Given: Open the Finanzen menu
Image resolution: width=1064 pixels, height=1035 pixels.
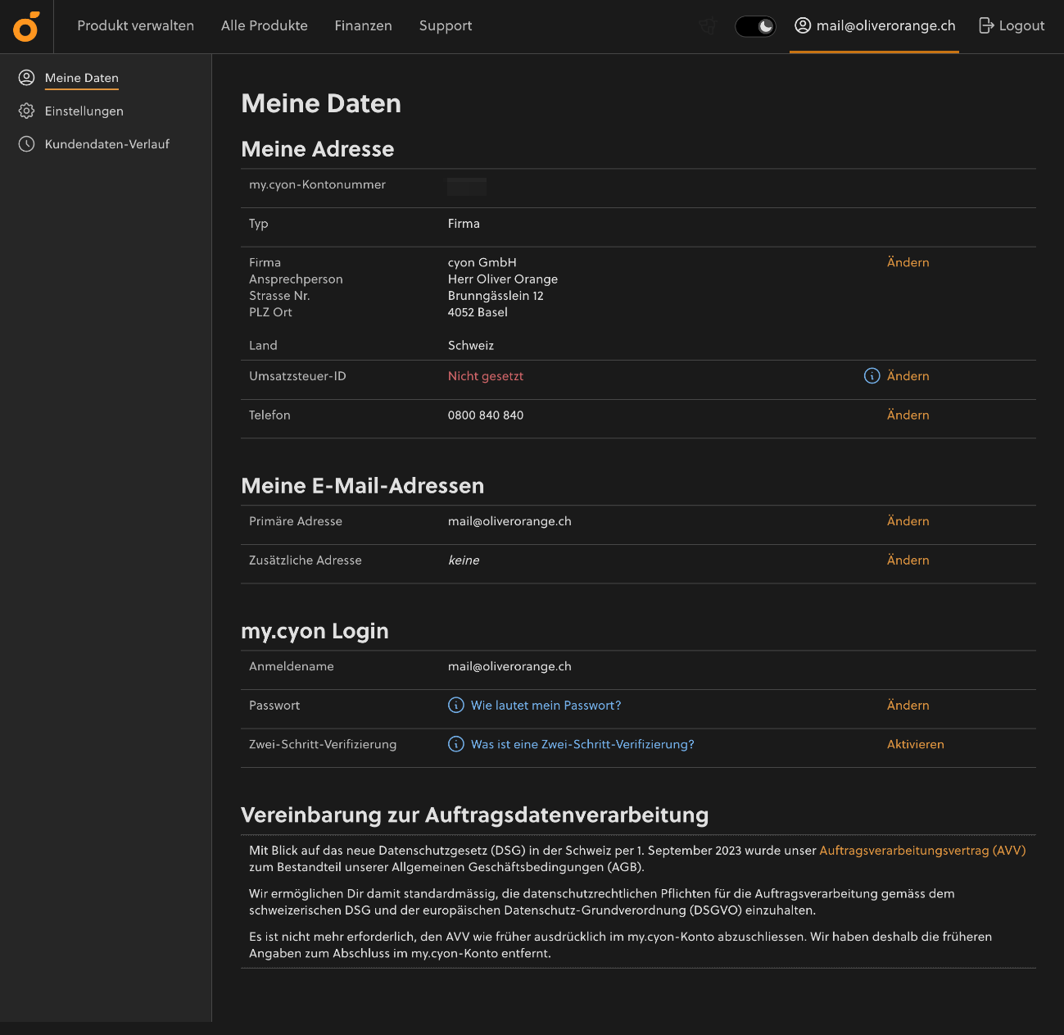Looking at the screenshot, I should (x=363, y=25).
